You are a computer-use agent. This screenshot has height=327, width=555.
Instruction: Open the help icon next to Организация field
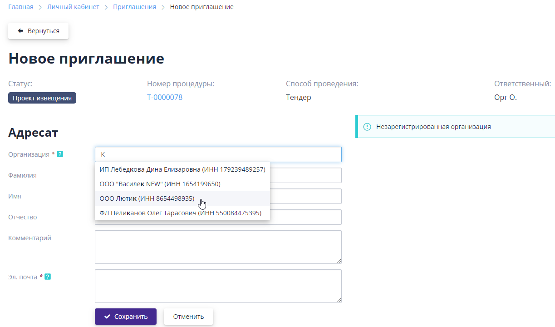pos(59,154)
